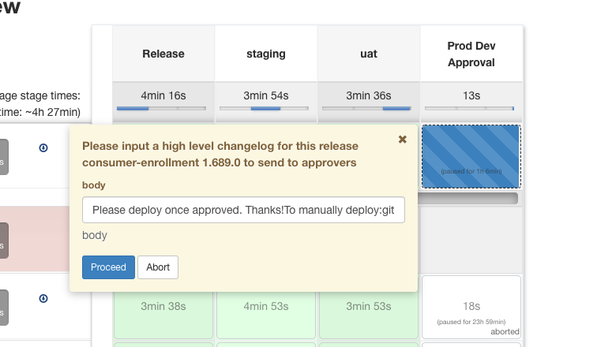Viewport: 597px width, 347px height.
Task: Select the staging stage column header
Action: [266, 54]
